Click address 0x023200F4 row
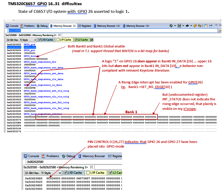This screenshot has height=193, width=223. [x=14, y=126]
